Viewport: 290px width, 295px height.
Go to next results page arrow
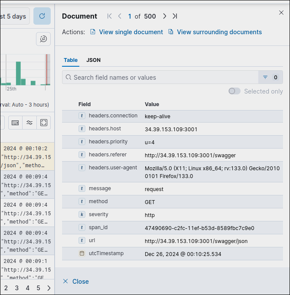(x=49, y=288)
